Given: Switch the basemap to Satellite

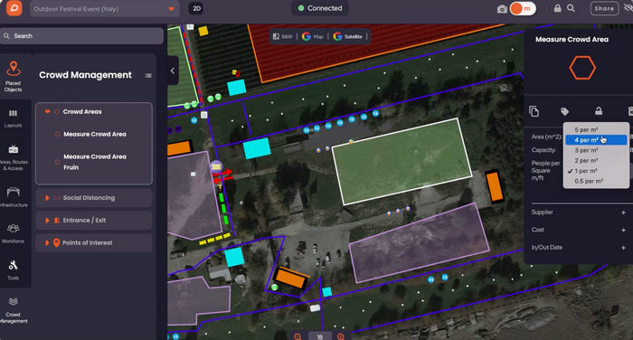Looking at the screenshot, I should 347,36.
